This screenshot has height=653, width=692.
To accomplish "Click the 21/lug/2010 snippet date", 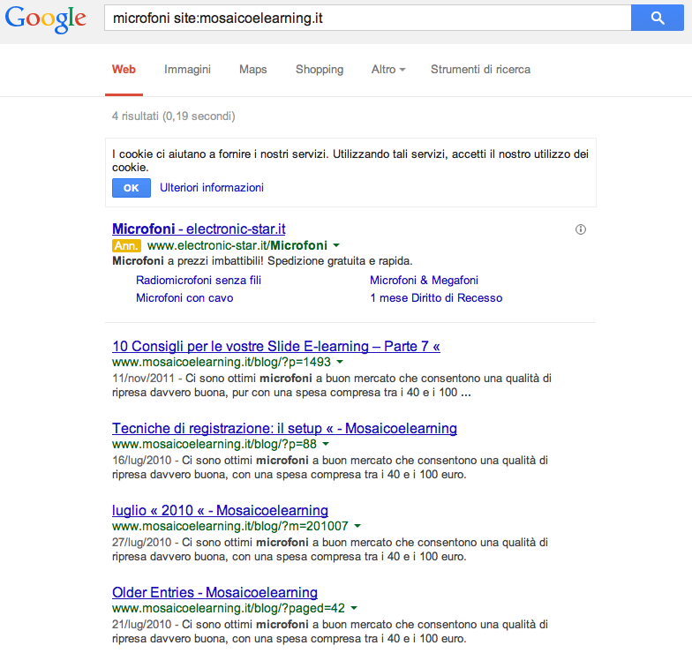I will pos(141,625).
